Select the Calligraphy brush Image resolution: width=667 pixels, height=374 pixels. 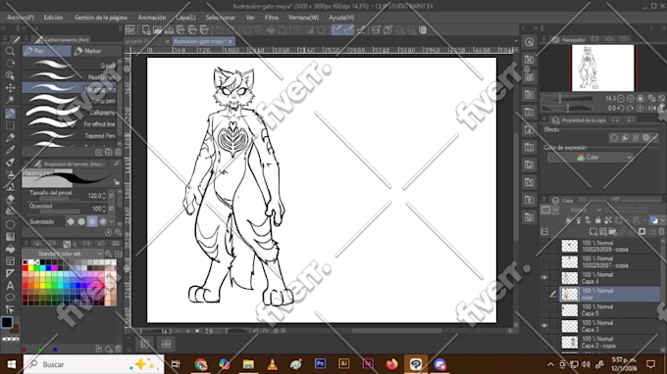tap(69, 113)
